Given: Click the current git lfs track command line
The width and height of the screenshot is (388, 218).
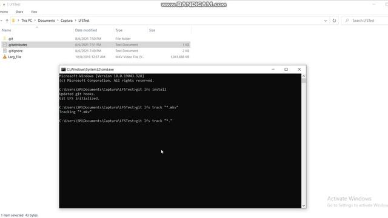Looking at the screenshot, I should point(116,121).
